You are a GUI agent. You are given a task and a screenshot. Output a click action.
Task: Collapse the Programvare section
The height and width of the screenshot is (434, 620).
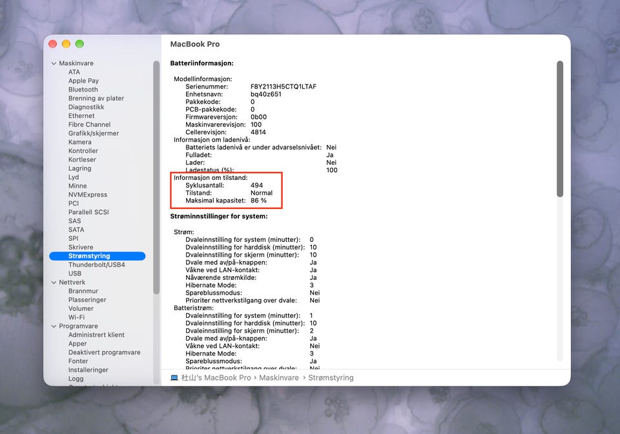(54, 326)
